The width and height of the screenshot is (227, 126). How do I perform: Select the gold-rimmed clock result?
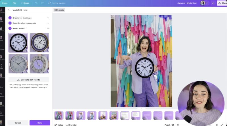(x=39, y=43)
